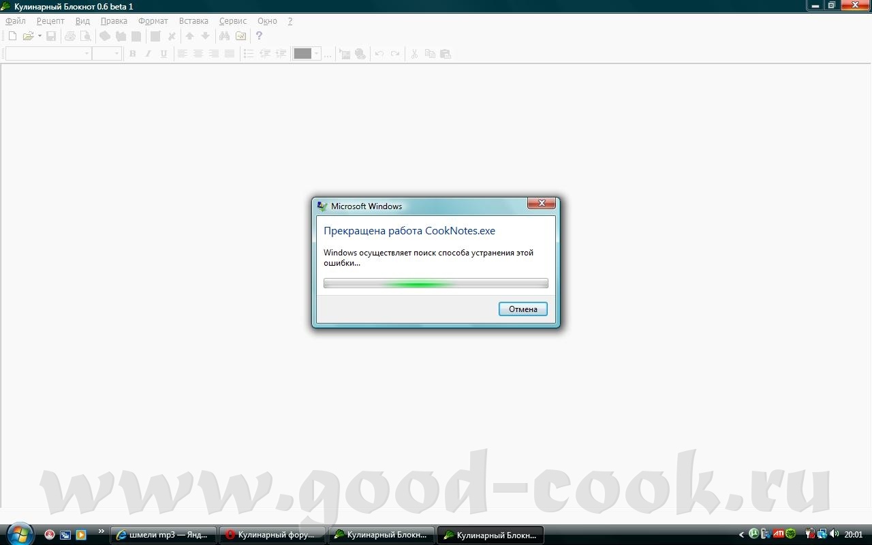
Task: Open the Вид menu
Action: [82, 21]
